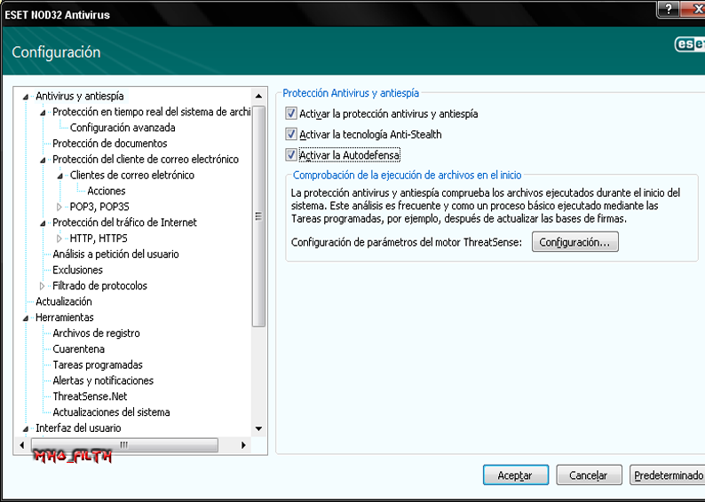Select Protección de documentos tree item
This screenshot has width=705, height=502.
click(110, 143)
